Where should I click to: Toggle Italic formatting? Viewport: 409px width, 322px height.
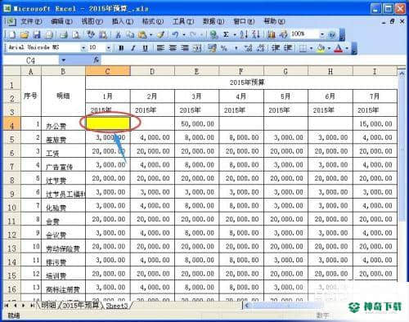[133, 48]
